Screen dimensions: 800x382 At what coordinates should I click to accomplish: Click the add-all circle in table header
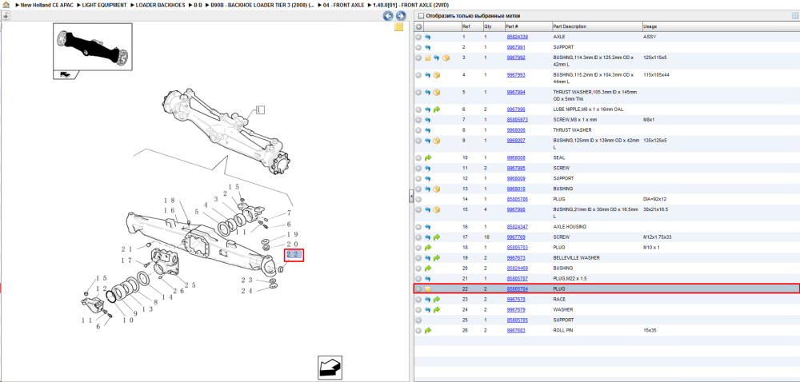tap(418, 26)
